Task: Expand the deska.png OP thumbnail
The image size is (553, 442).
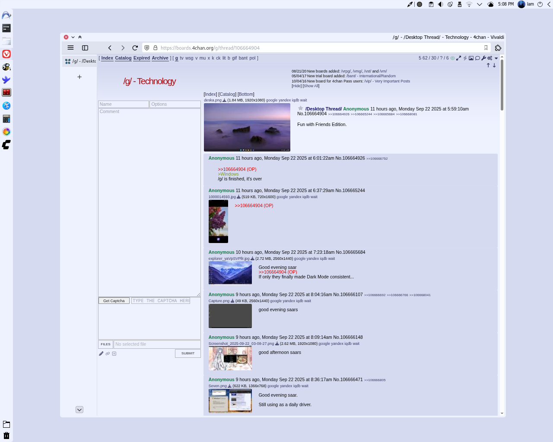Action: tap(247, 127)
